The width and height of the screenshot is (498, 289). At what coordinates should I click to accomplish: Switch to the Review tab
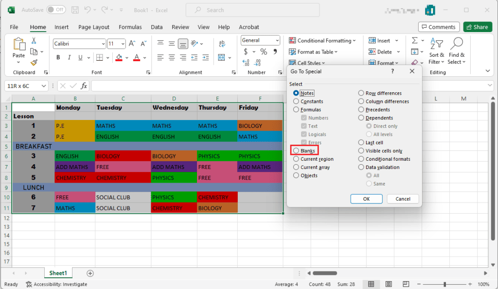pyautogui.click(x=180, y=27)
